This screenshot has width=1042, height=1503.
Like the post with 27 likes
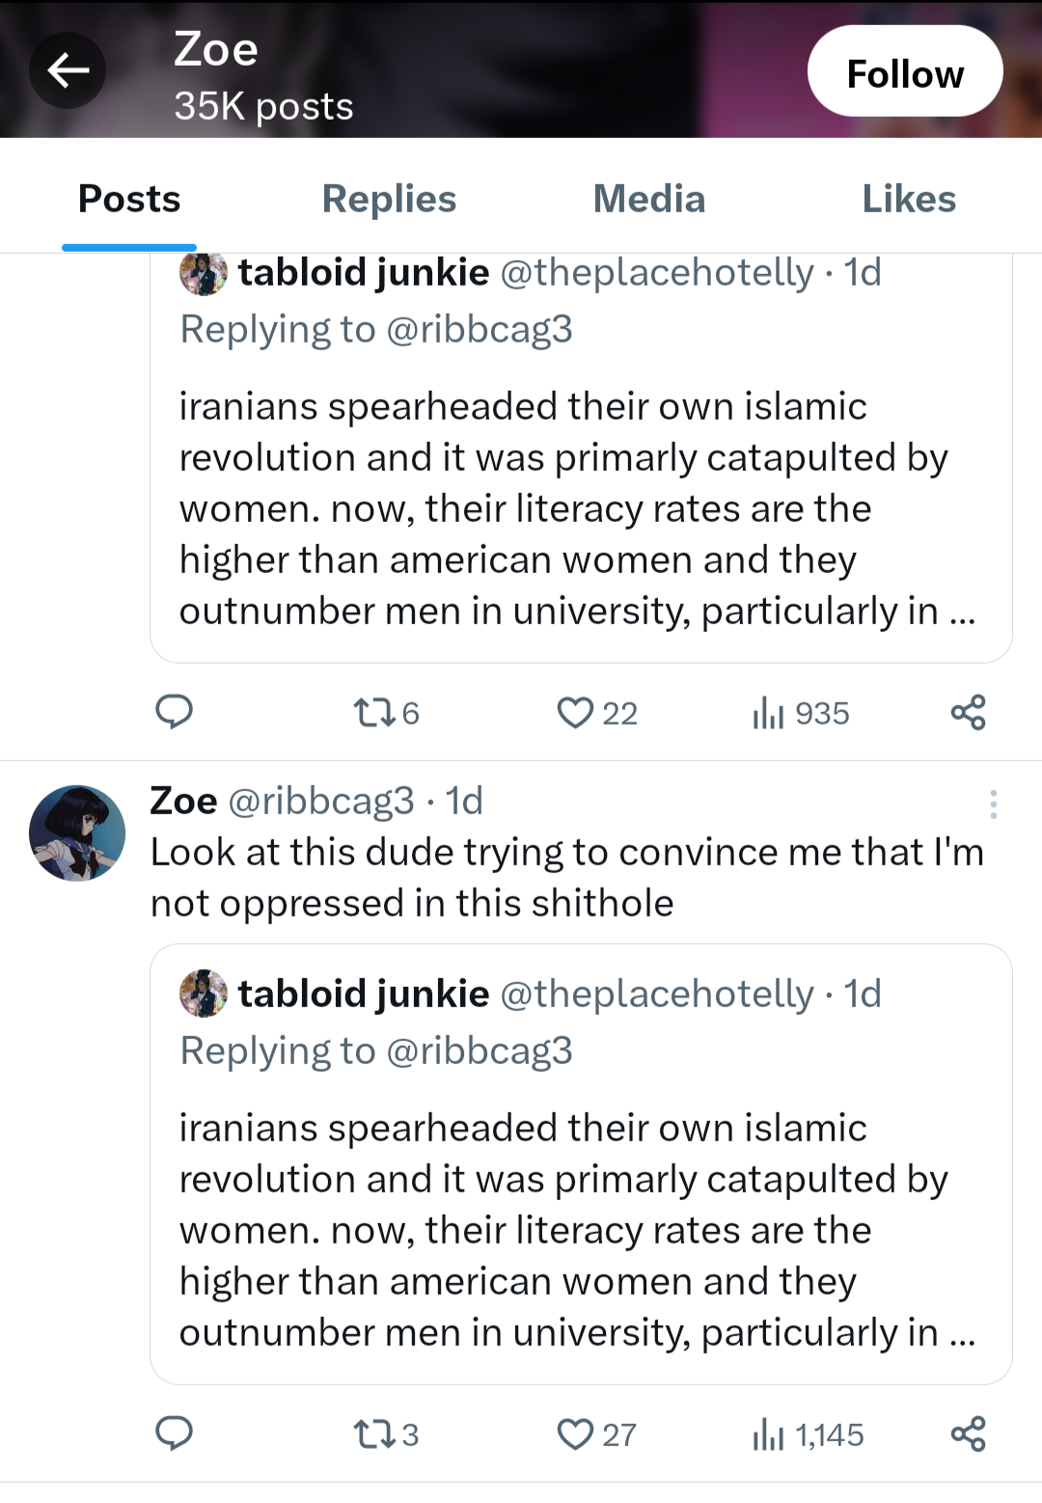click(x=597, y=1435)
